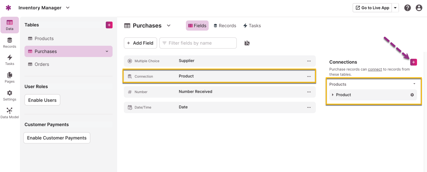Open Product connection settings gear

(x=412, y=95)
